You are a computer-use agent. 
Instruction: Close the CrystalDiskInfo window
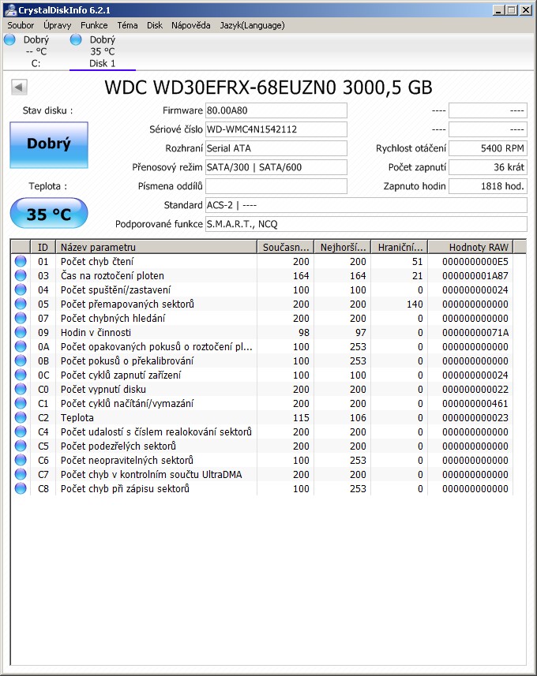pos(526,10)
